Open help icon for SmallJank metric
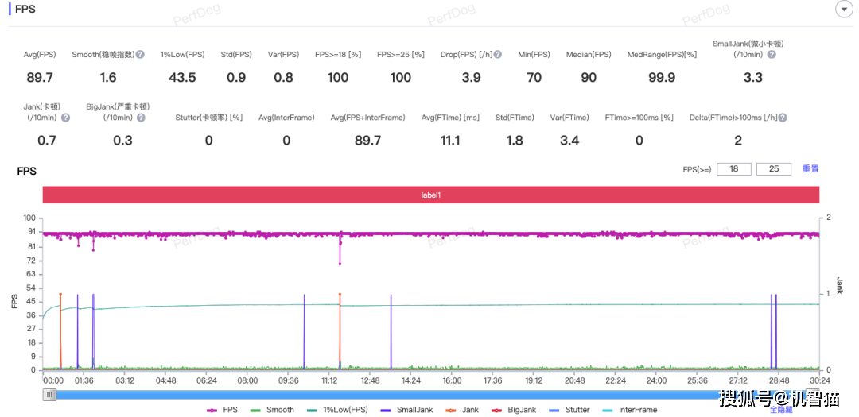Screen dimensions: 859x417 pyautogui.click(x=771, y=55)
